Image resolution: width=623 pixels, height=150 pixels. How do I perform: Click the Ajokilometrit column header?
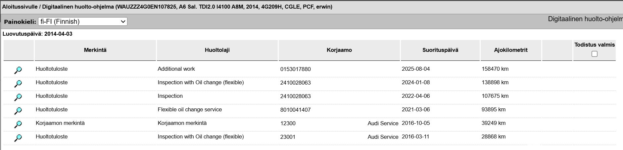coord(511,50)
